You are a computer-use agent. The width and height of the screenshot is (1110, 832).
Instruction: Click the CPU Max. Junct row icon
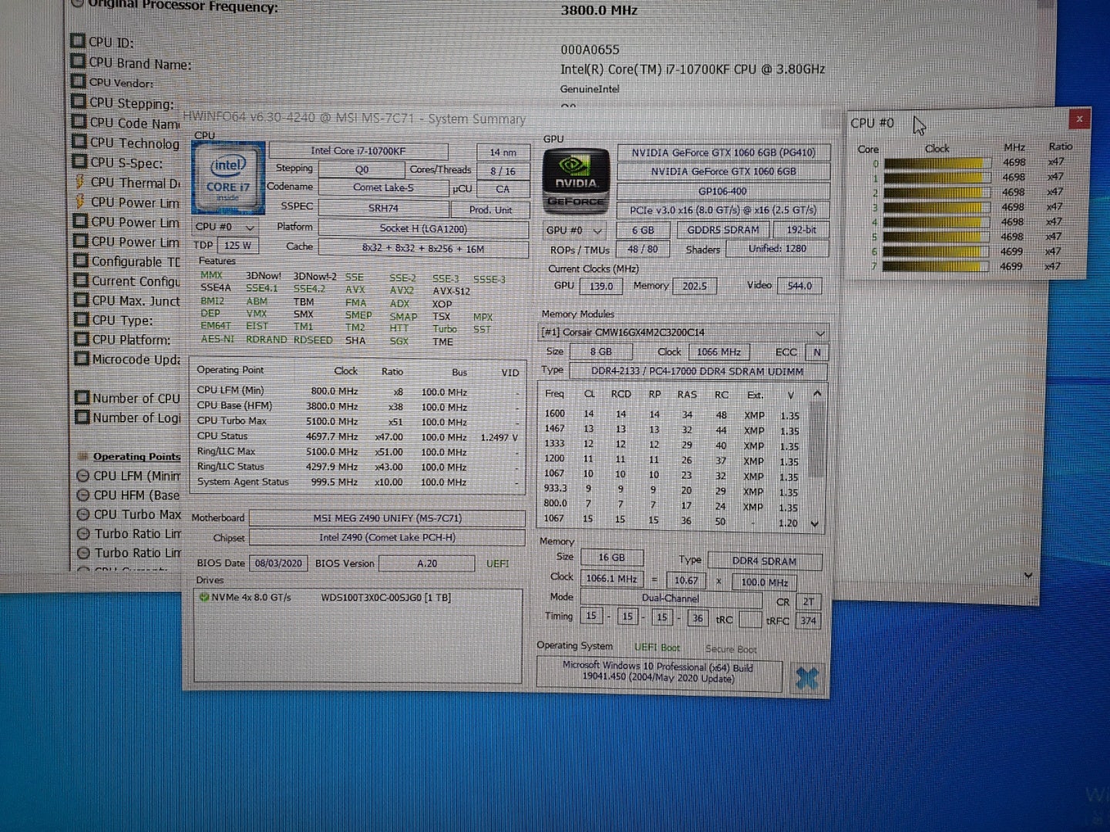pos(81,300)
